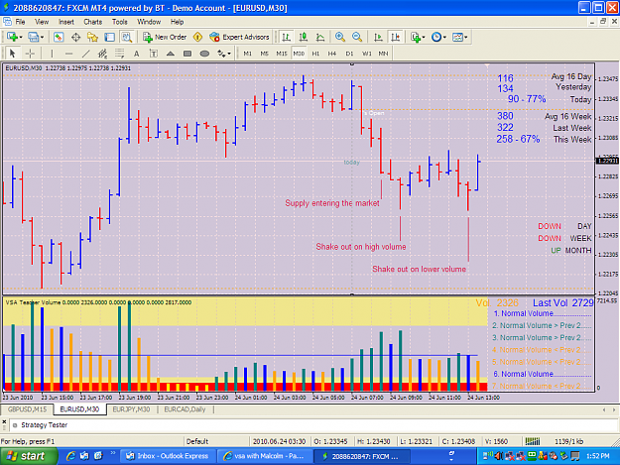Show the Terminal window icon
The image size is (620, 465).
(x=109, y=37)
